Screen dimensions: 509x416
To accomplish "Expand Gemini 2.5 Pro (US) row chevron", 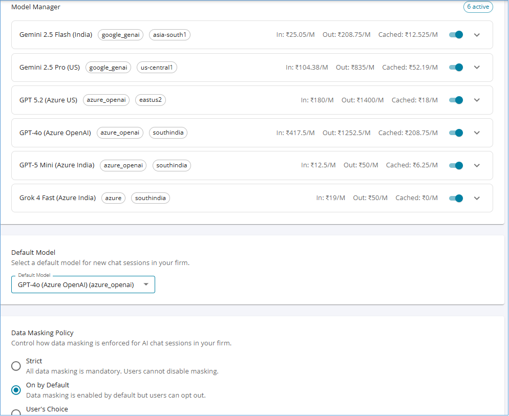I will click(x=477, y=67).
